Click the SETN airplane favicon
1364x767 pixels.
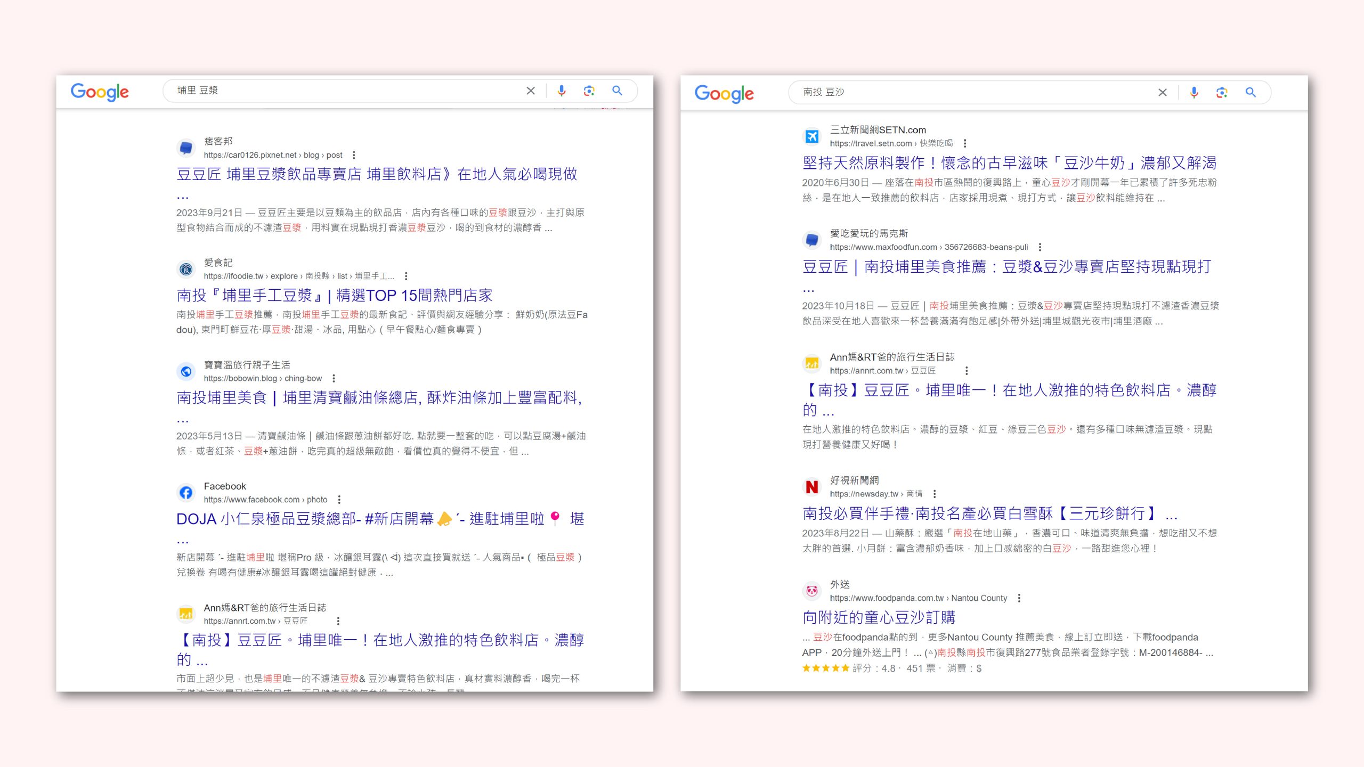point(812,136)
